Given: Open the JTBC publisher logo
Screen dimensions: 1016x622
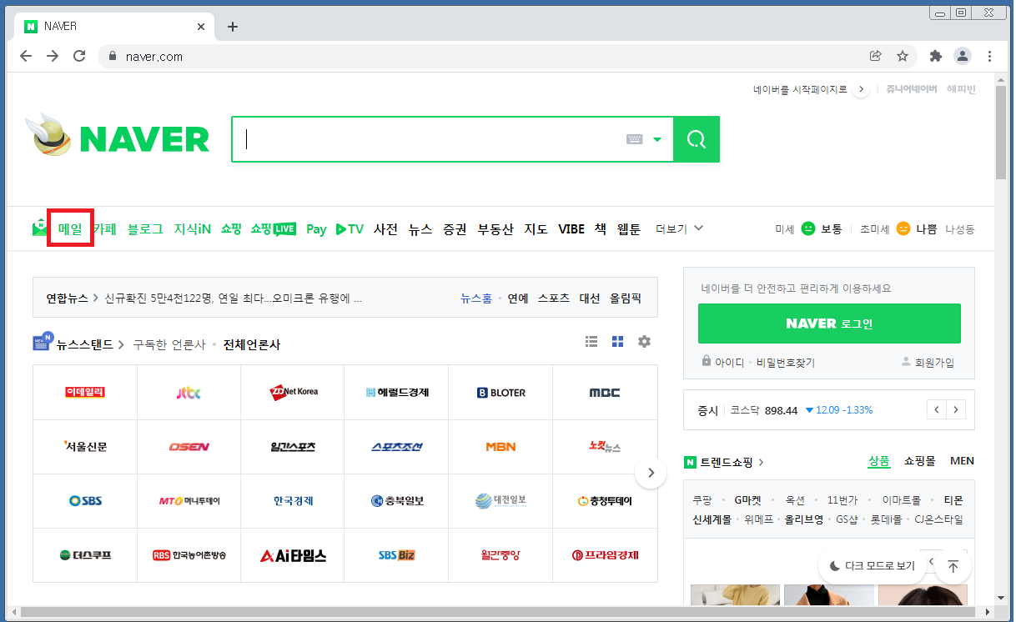Looking at the screenshot, I should coord(189,392).
